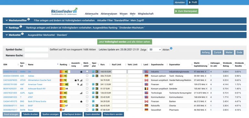Image resolution: width=249 pixels, height=118 pixels.
Task: Click the Aktienfinder logo
Action: (x=64, y=11)
